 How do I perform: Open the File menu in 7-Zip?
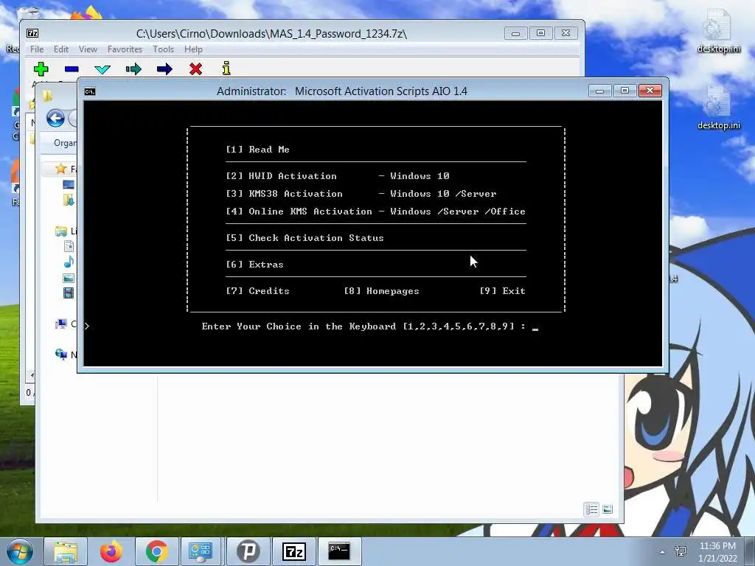(37, 49)
